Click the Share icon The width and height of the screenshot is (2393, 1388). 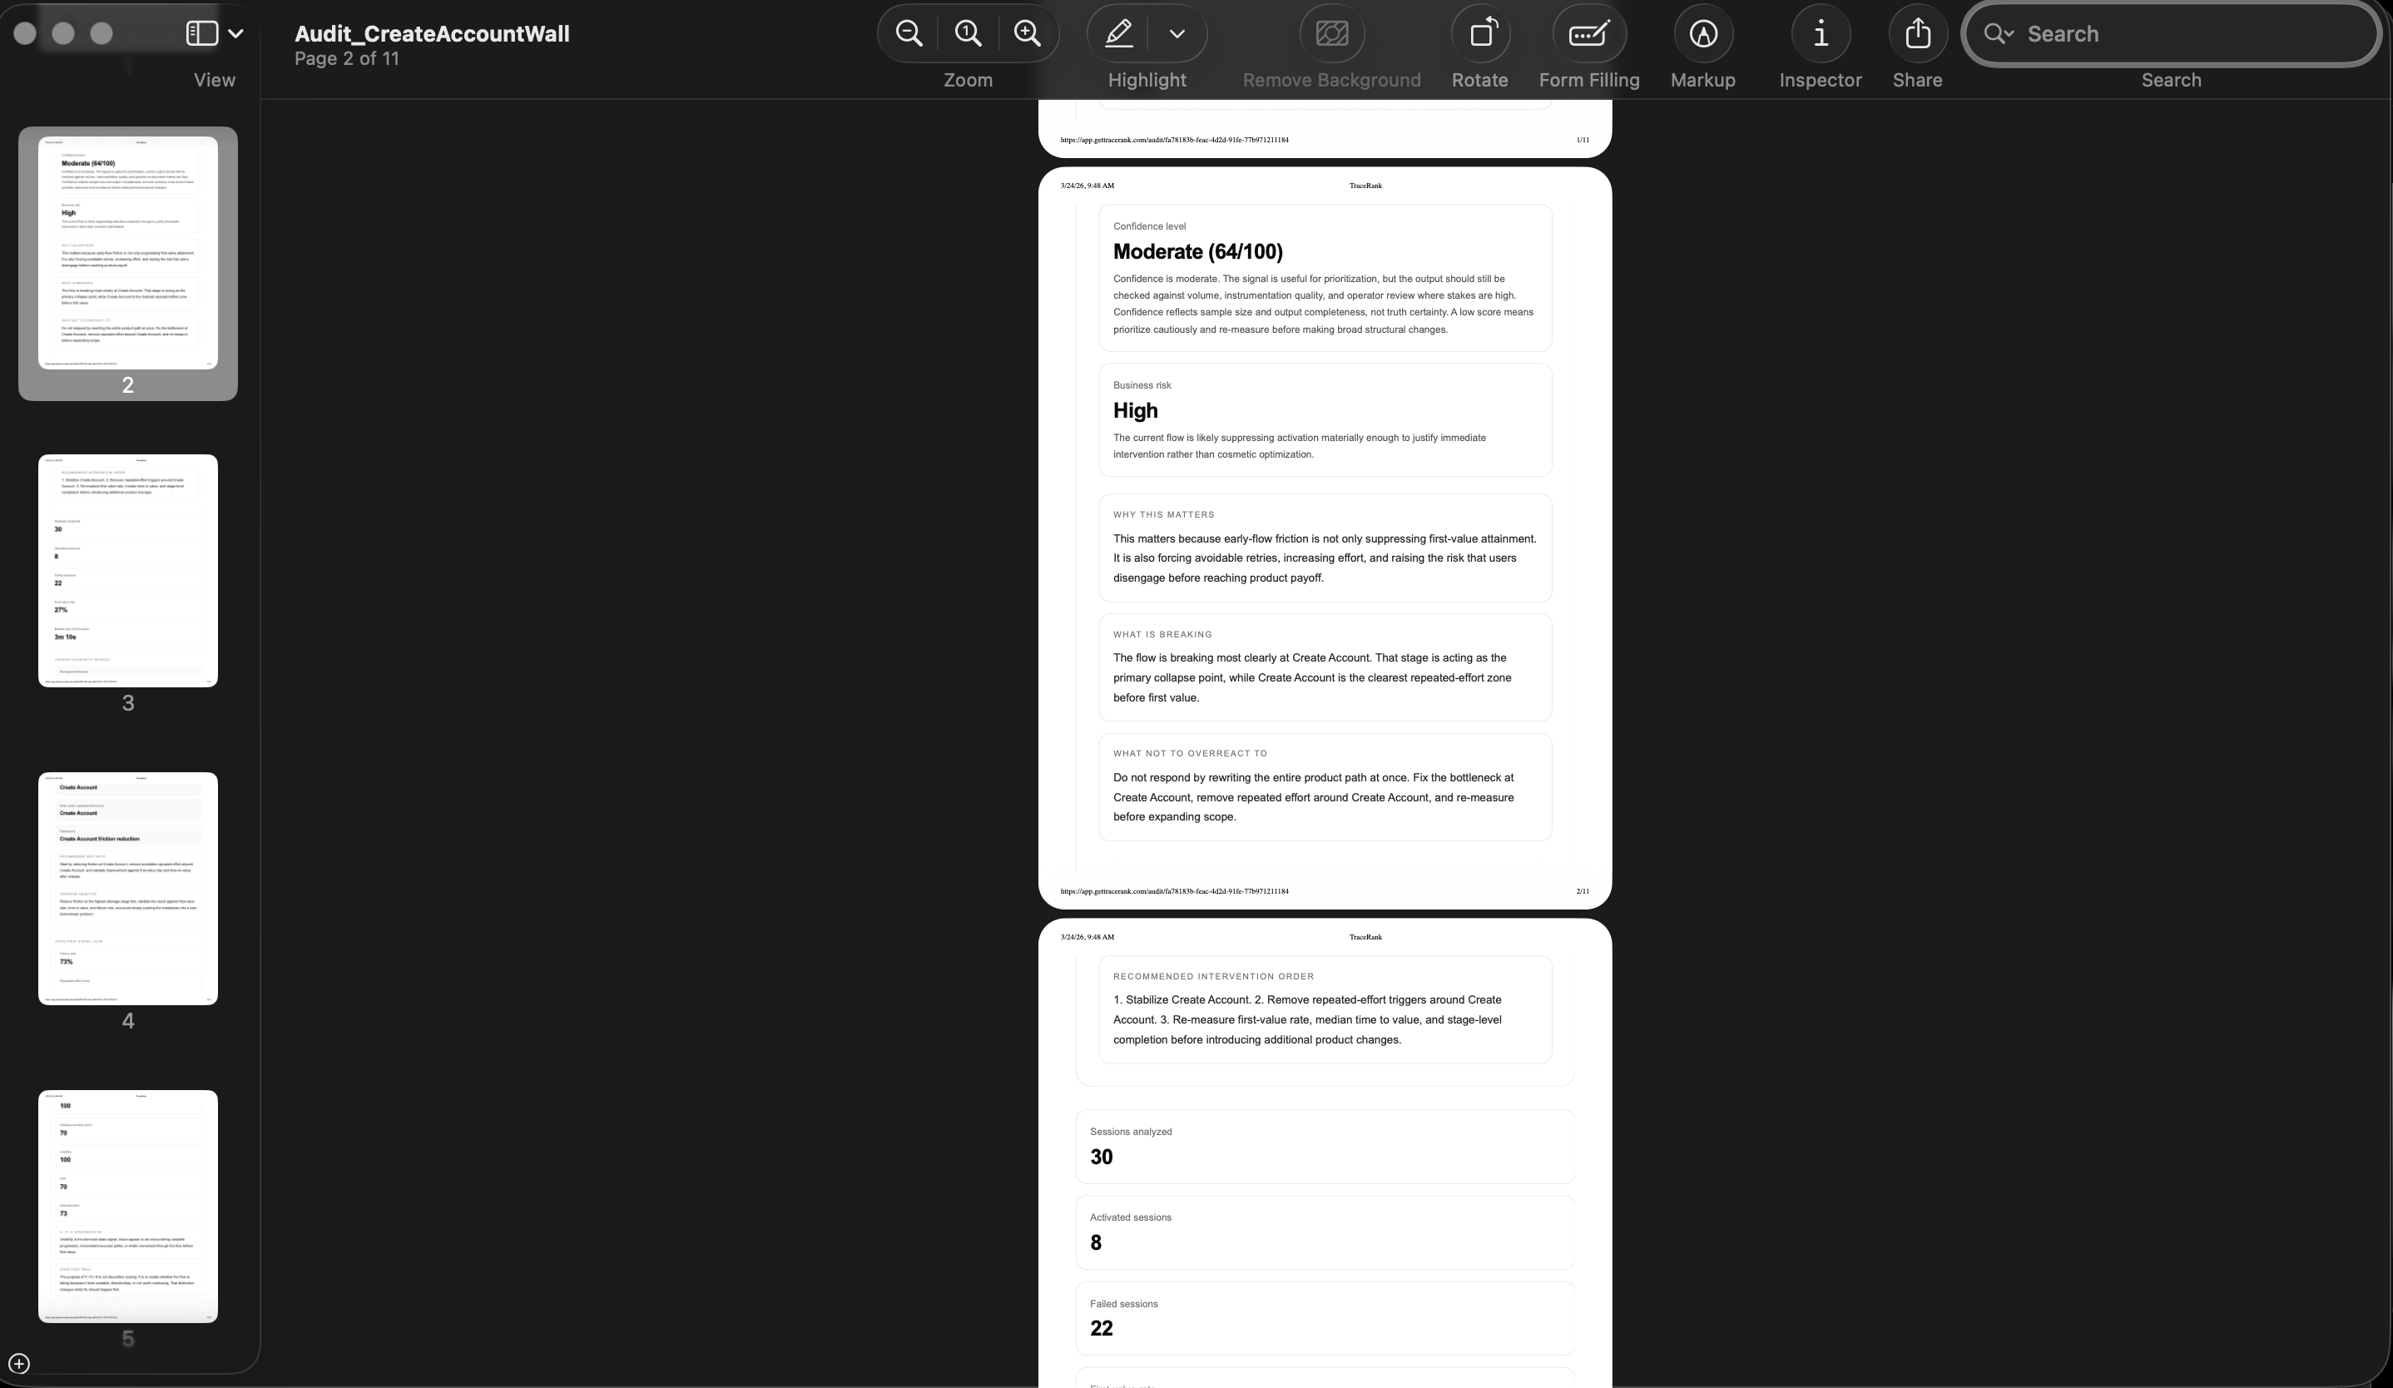pyautogui.click(x=1917, y=34)
